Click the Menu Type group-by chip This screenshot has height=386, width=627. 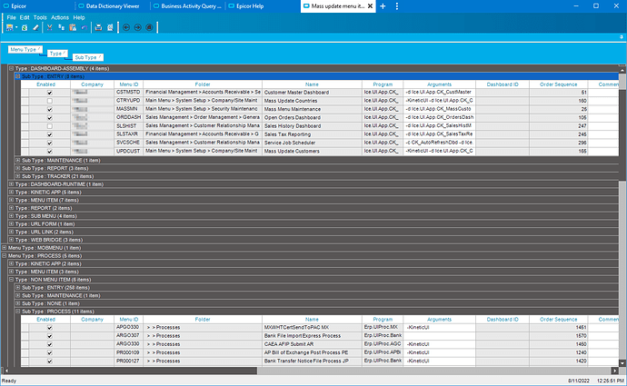point(25,50)
